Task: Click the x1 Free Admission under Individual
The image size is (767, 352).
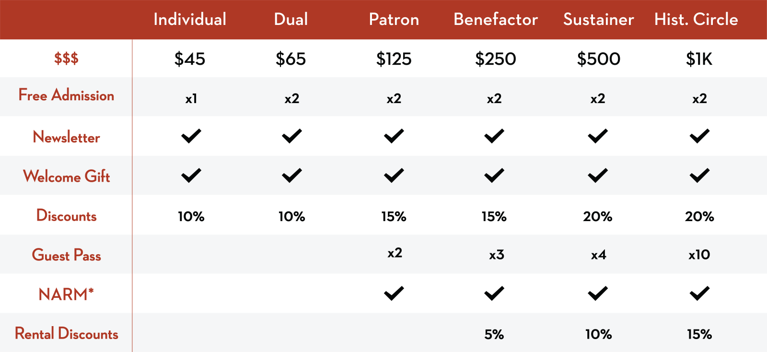Action: tap(191, 98)
